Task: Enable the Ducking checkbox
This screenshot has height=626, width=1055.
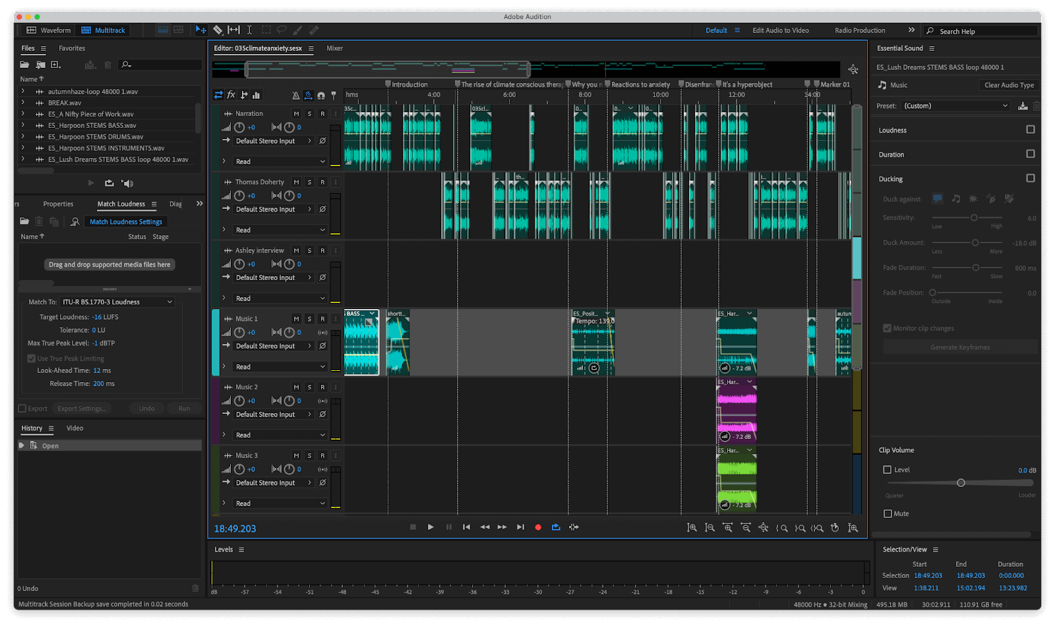Action: coord(1031,179)
